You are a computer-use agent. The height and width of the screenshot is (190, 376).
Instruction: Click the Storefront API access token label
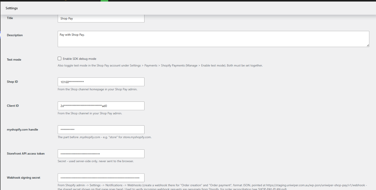tap(26, 154)
